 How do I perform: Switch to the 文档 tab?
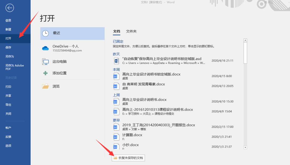(x=117, y=32)
